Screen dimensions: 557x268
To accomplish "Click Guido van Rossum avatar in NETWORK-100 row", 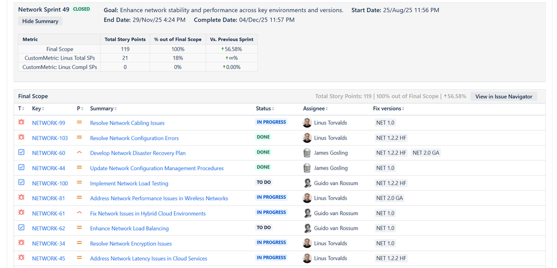I will [307, 183].
